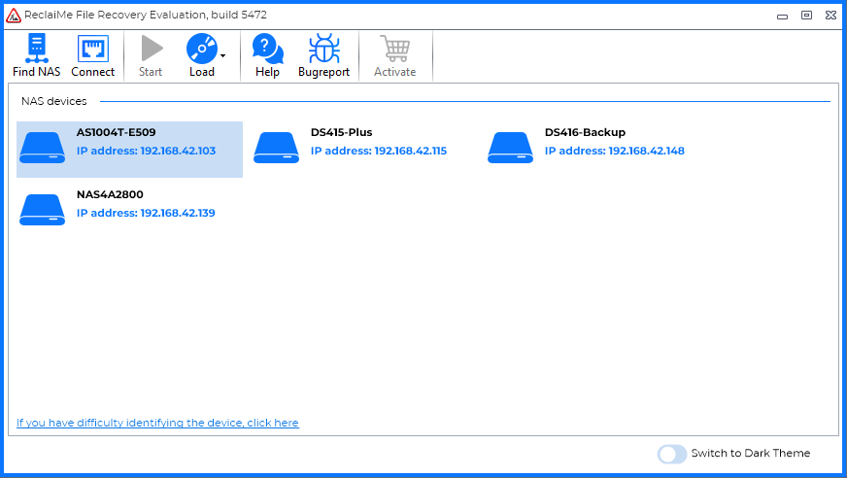Choose the DS416-Backup drive icon
The image size is (847, 478).
click(511, 148)
